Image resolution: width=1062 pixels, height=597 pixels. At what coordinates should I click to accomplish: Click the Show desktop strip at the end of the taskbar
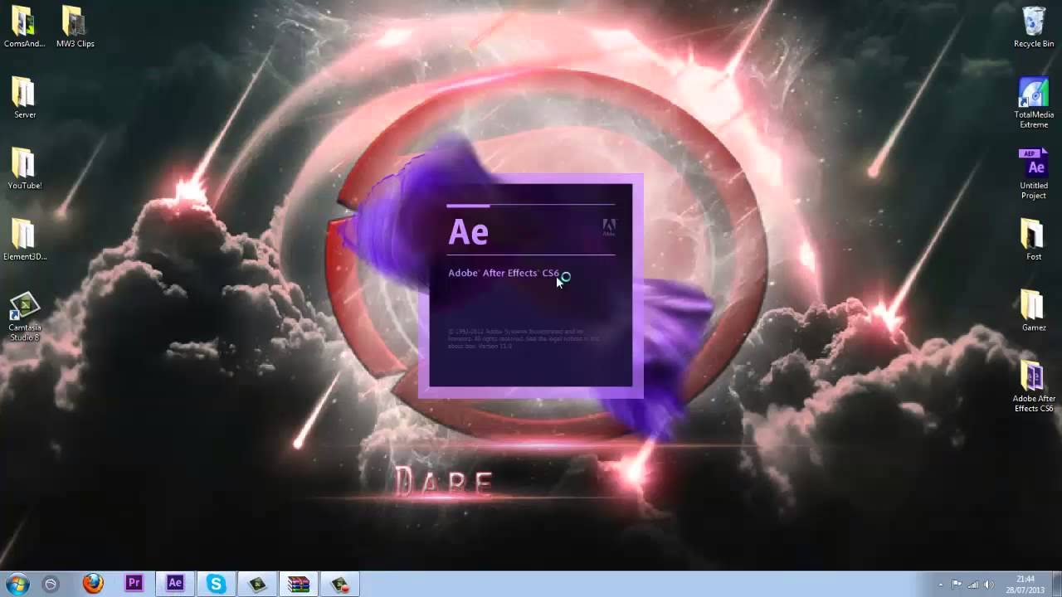[1055, 584]
